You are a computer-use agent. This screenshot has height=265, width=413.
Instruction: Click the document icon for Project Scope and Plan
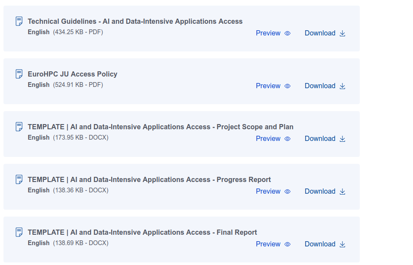19,127
